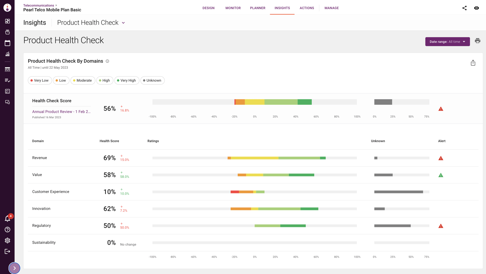
Task: Open the notifications bell with badge 4
Action: [x=7, y=218]
